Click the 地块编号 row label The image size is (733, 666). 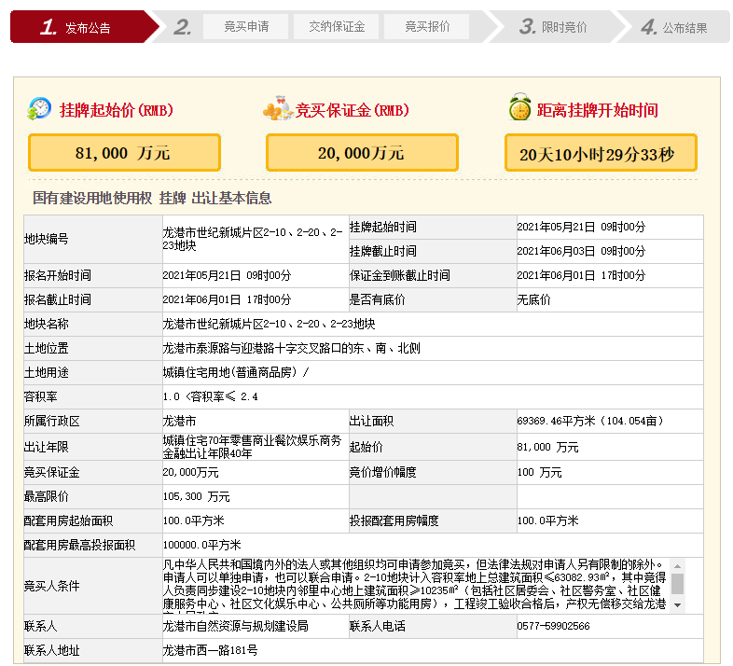[47, 239]
